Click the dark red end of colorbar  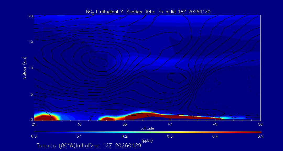257,132
